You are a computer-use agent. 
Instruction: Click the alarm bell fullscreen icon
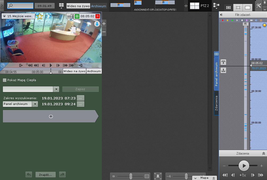coord(158,176)
